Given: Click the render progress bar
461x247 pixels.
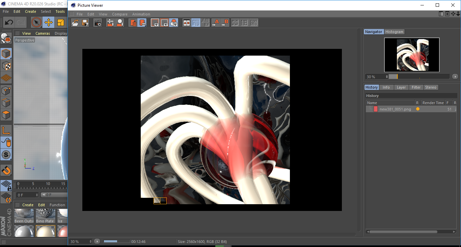Looking at the screenshot, I should click(x=117, y=241).
